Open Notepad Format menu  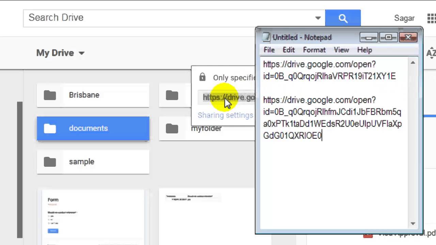point(314,50)
